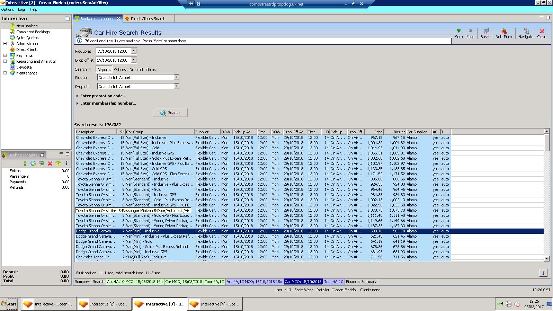Click the info button below results table
553x311 pixels.
tap(543, 273)
